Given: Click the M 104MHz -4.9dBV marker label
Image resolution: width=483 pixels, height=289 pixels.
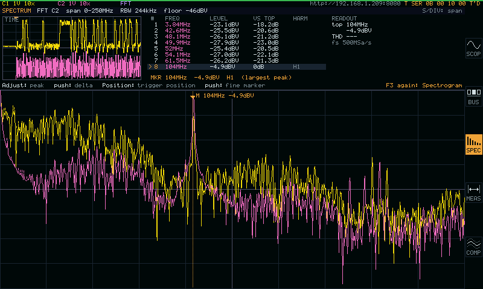Looking at the screenshot, I should coord(225,96).
